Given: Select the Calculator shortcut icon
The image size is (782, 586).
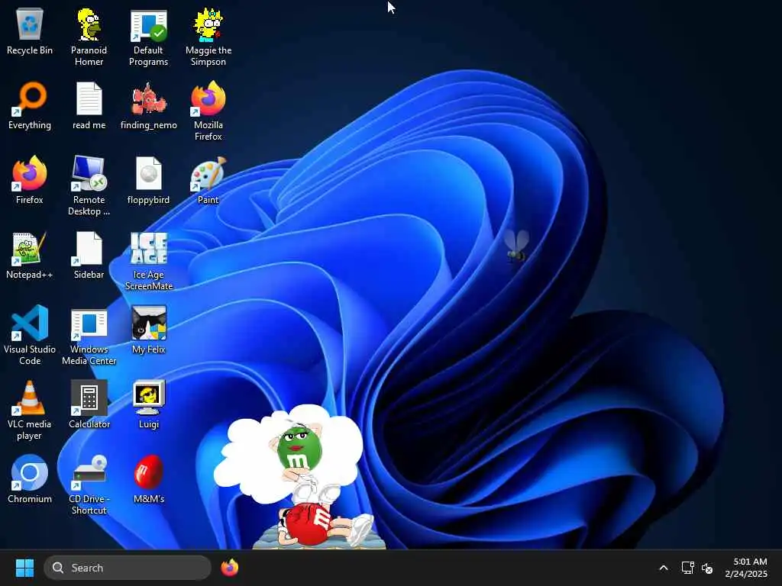Looking at the screenshot, I should pyautogui.click(x=89, y=405).
